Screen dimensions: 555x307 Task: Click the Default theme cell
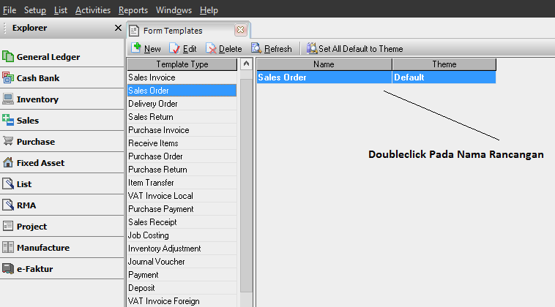[444, 77]
